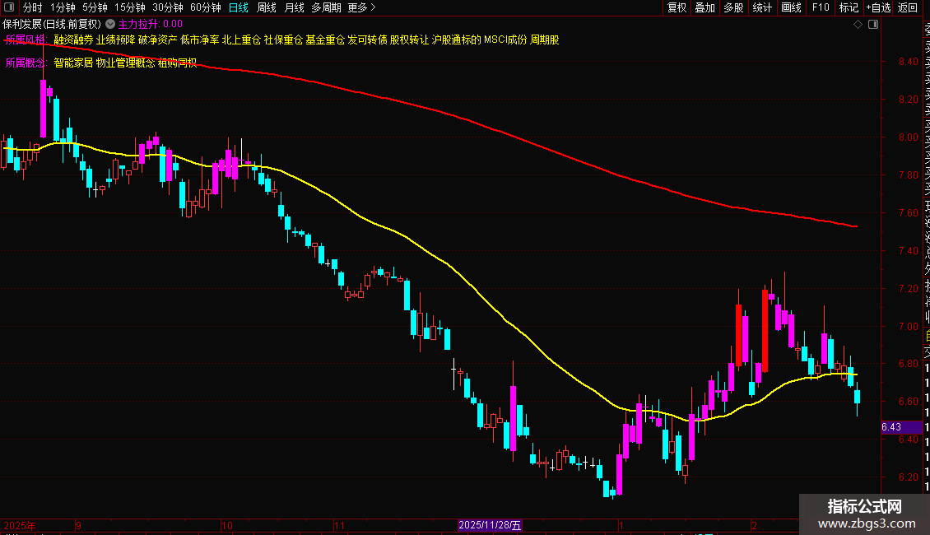Open the F10 company info
Viewport: 930px width, 535px height.
tap(821, 7)
